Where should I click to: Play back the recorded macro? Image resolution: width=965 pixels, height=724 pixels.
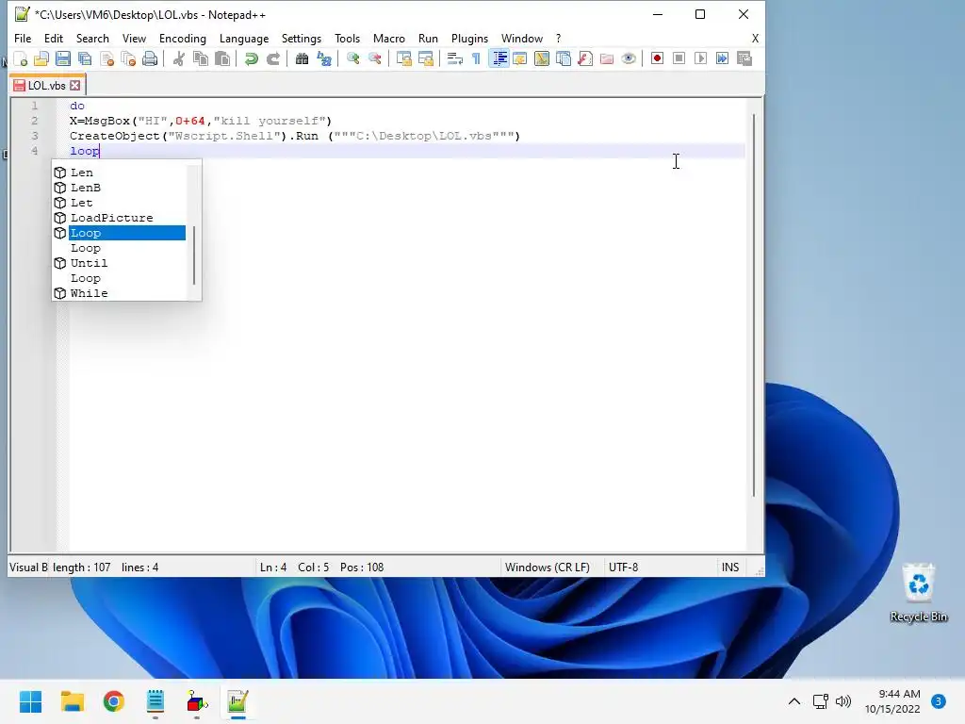tap(700, 58)
